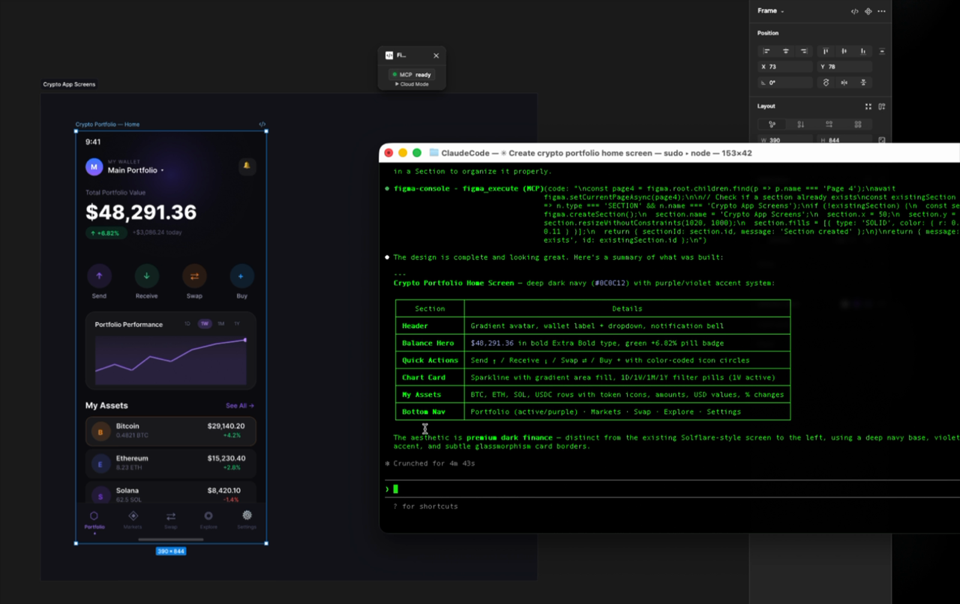Click the 390 × 844 size badge below frame
Image resolution: width=960 pixels, height=604 pixels.
pyautogui.click(x=171, y=551)
